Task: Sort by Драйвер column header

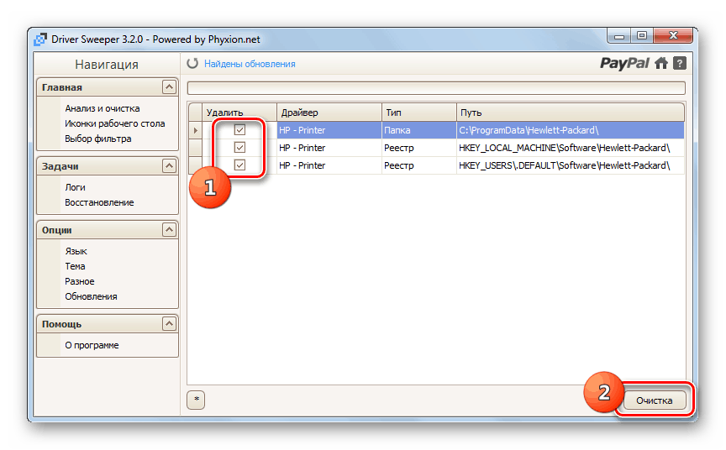Action: click(329, 112)
